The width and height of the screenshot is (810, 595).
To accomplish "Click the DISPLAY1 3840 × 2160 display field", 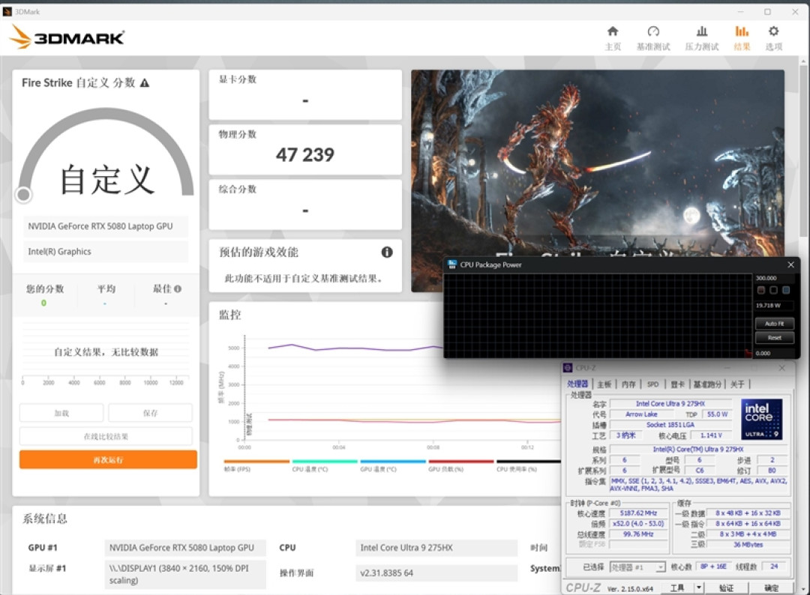I will point(185,574).
